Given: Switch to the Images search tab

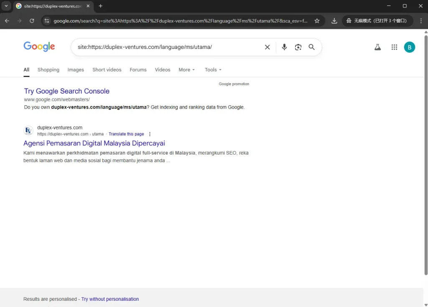Looking at the screenshot, I should 76,70.
